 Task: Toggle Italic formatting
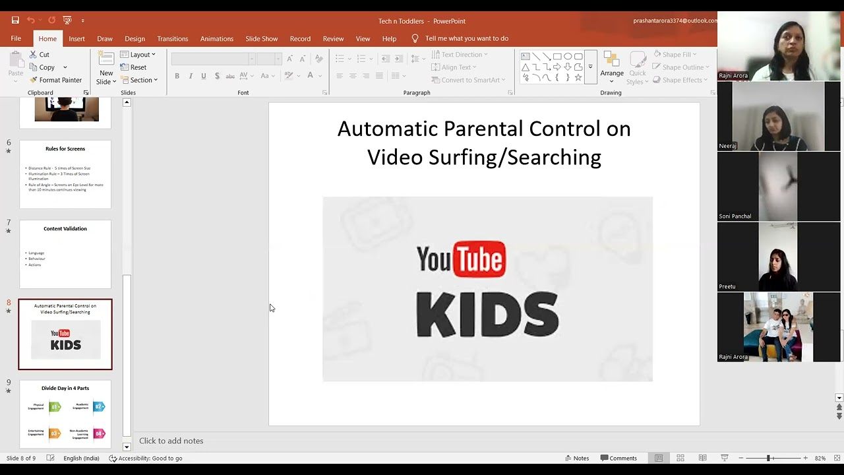191,76
